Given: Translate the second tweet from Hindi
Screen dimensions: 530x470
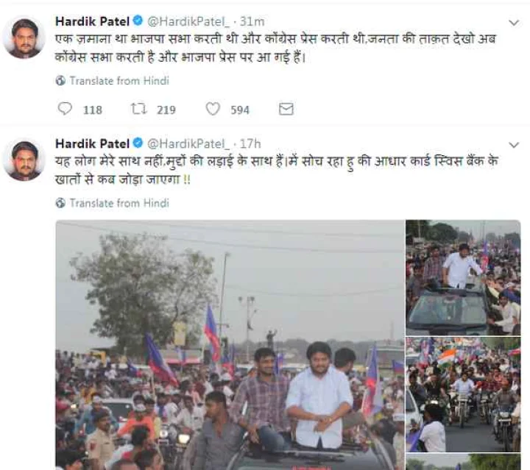Looking at the screenshot, I should pos(119,203).
